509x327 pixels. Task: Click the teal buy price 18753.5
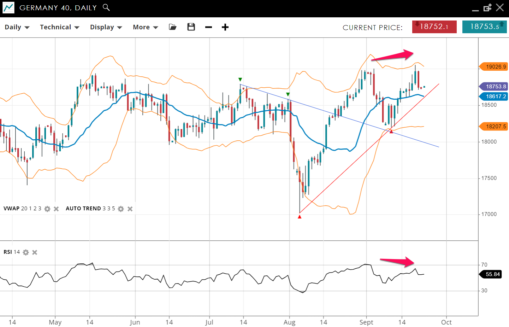click(484, 27)
